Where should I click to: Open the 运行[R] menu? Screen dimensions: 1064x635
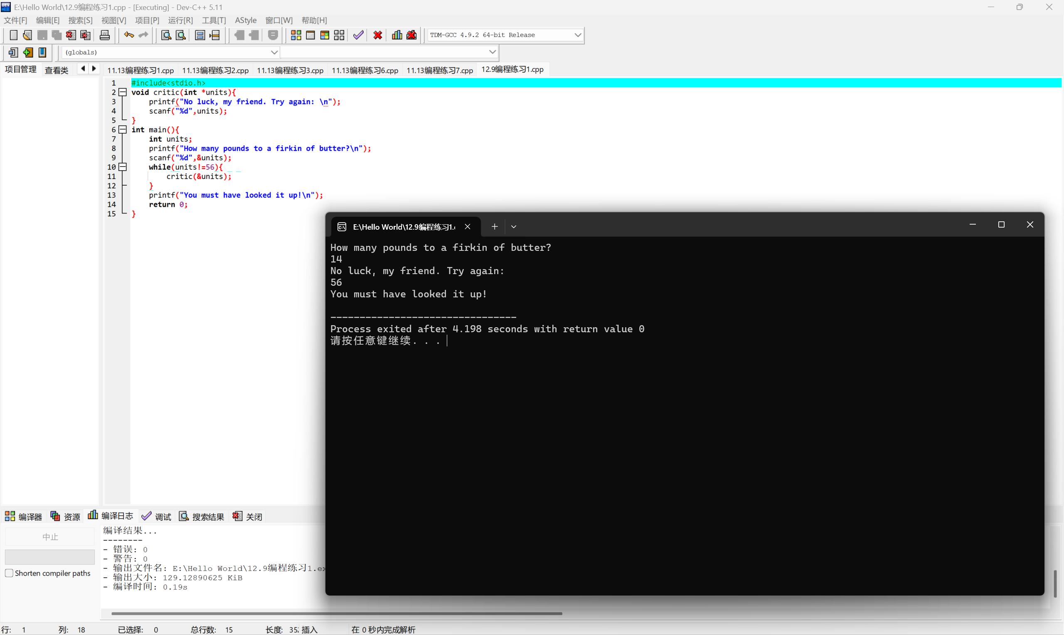click(x=180, y=20)
